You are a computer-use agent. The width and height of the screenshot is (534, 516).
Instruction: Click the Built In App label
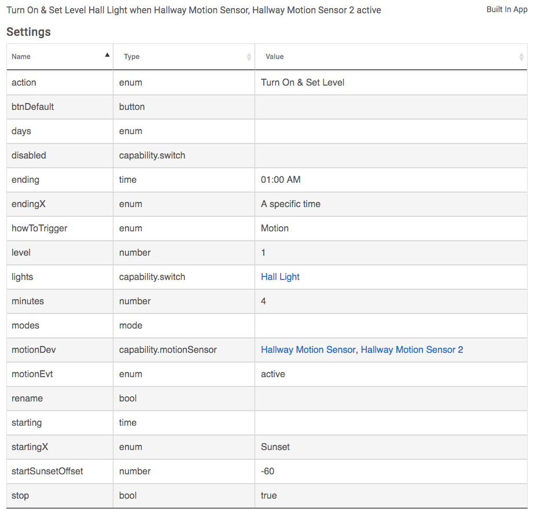(507, 10)
